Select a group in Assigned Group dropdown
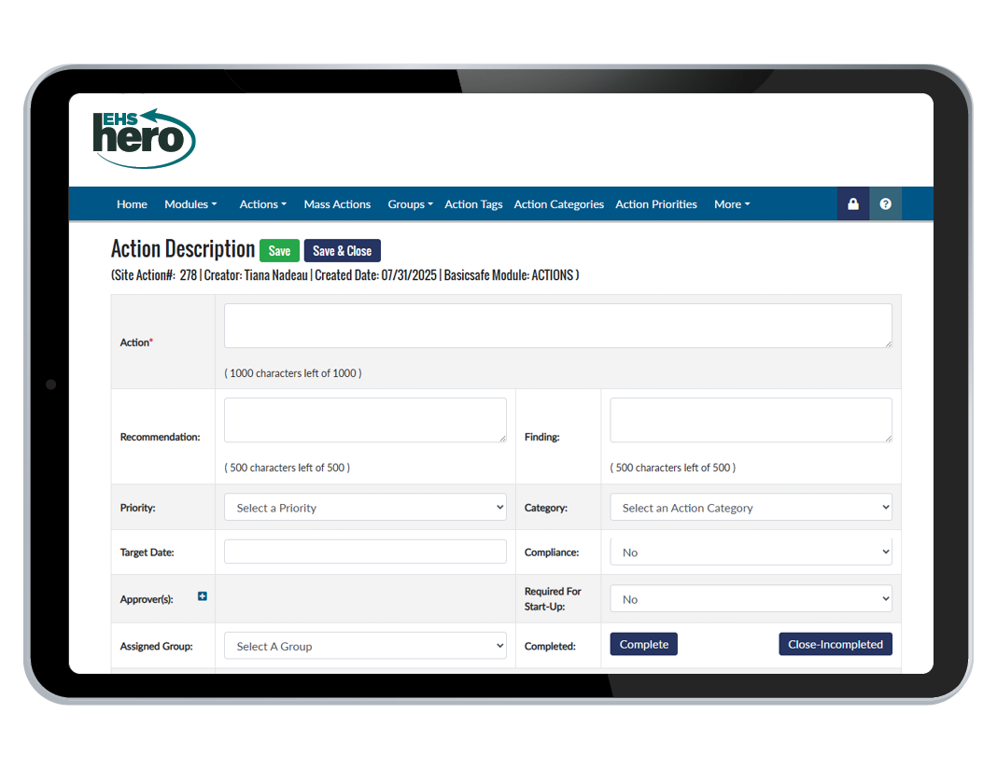Image resolution: width=997 pixels, height=769 pixels. tap(365, 646)
